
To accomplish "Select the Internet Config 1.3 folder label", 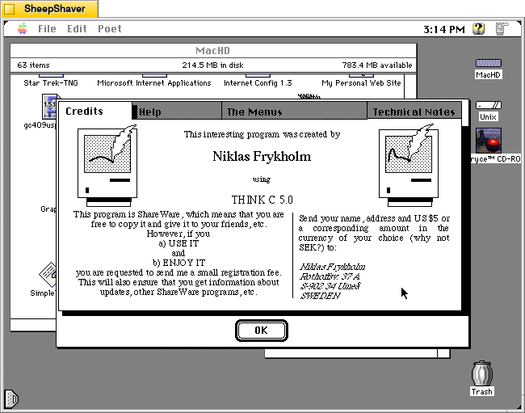I will coord(258,82).
